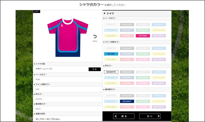205x122 pixels.
Task: Set collar color to 031.SAX
Action: 111,77
